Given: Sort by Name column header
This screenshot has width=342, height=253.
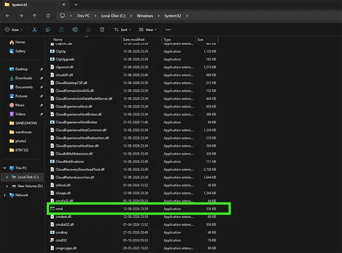Looking at the screenshot, I should coord(58,39).
